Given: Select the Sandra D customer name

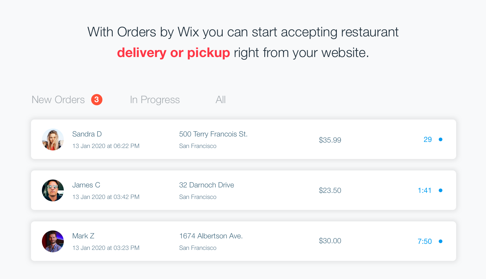Looking at the screenshot, I should 87,134.
